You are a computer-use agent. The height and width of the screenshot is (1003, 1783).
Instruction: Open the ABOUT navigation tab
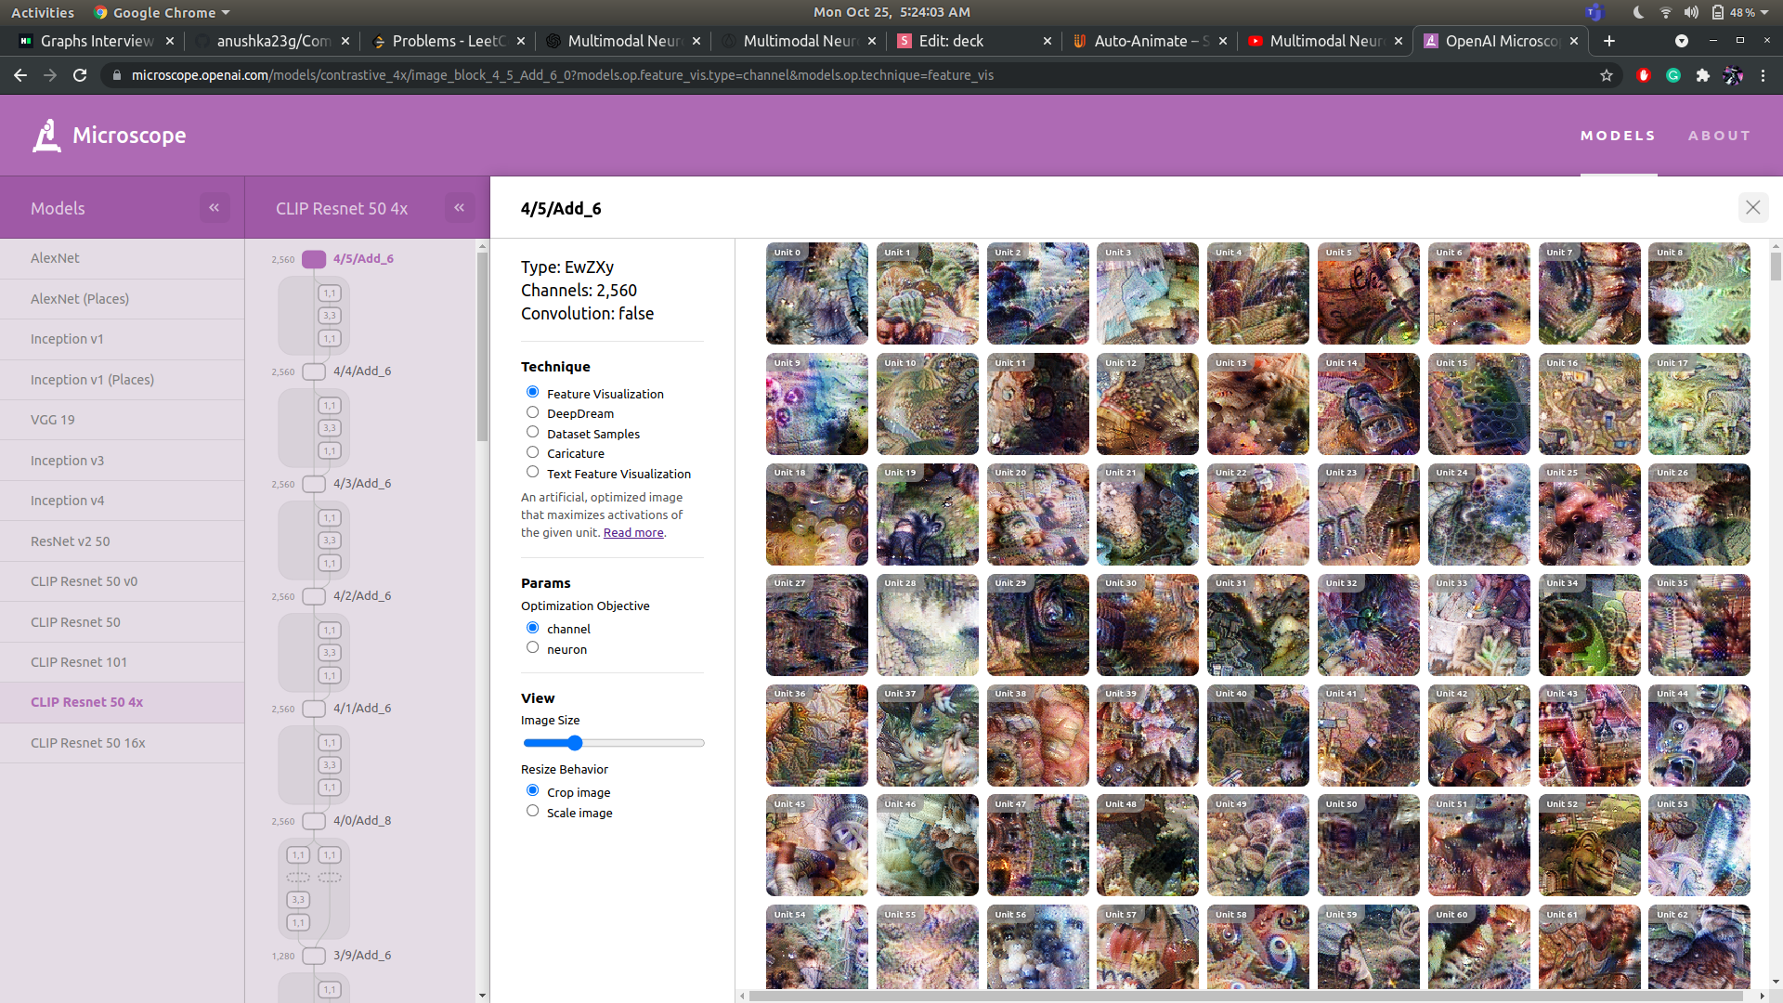point(1719,136)
